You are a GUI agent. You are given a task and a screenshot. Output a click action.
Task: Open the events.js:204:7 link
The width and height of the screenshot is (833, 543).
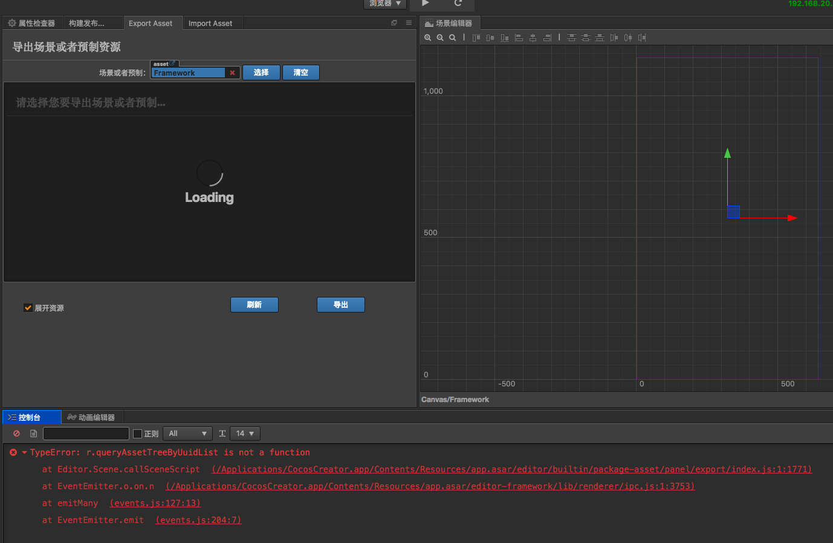(198, 520)
